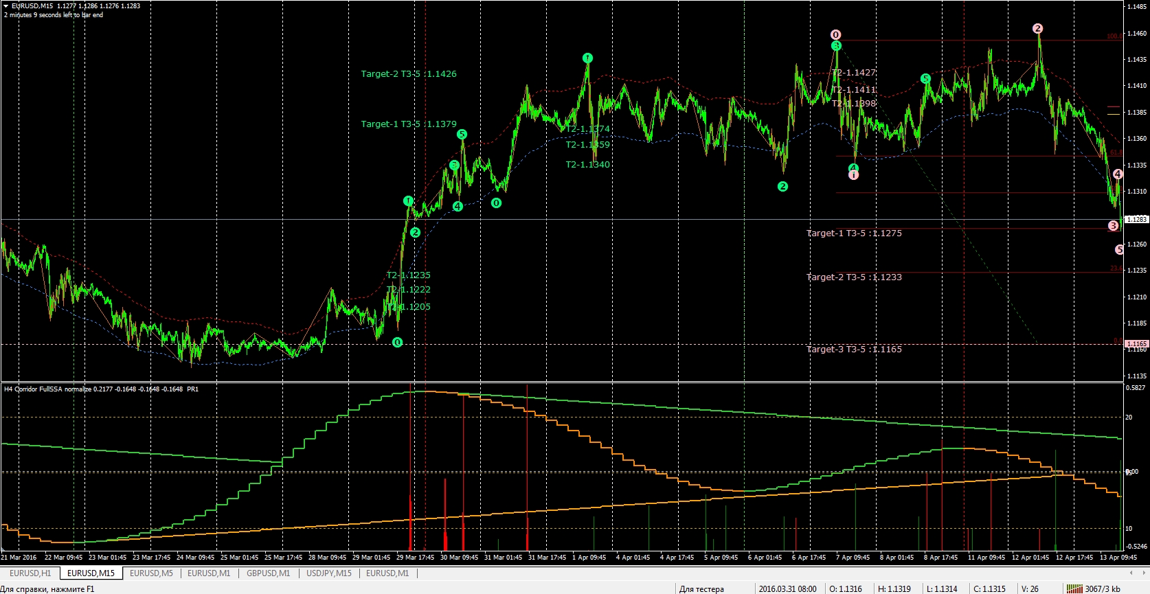The image size is (1150, 594).
Task: Click the L: 1.1314 low price field
Action: point(942,589)
